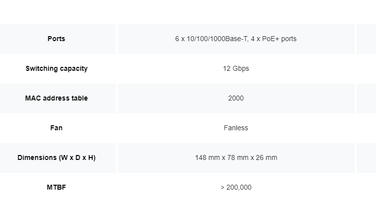Click the cut-off third-column cell in MAC address row

[x=366, y=98]
